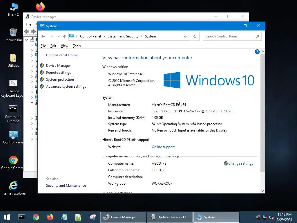Screen dimensions: 297x223
Task: Open the help button in System window
Action: (x=257, y=52)
